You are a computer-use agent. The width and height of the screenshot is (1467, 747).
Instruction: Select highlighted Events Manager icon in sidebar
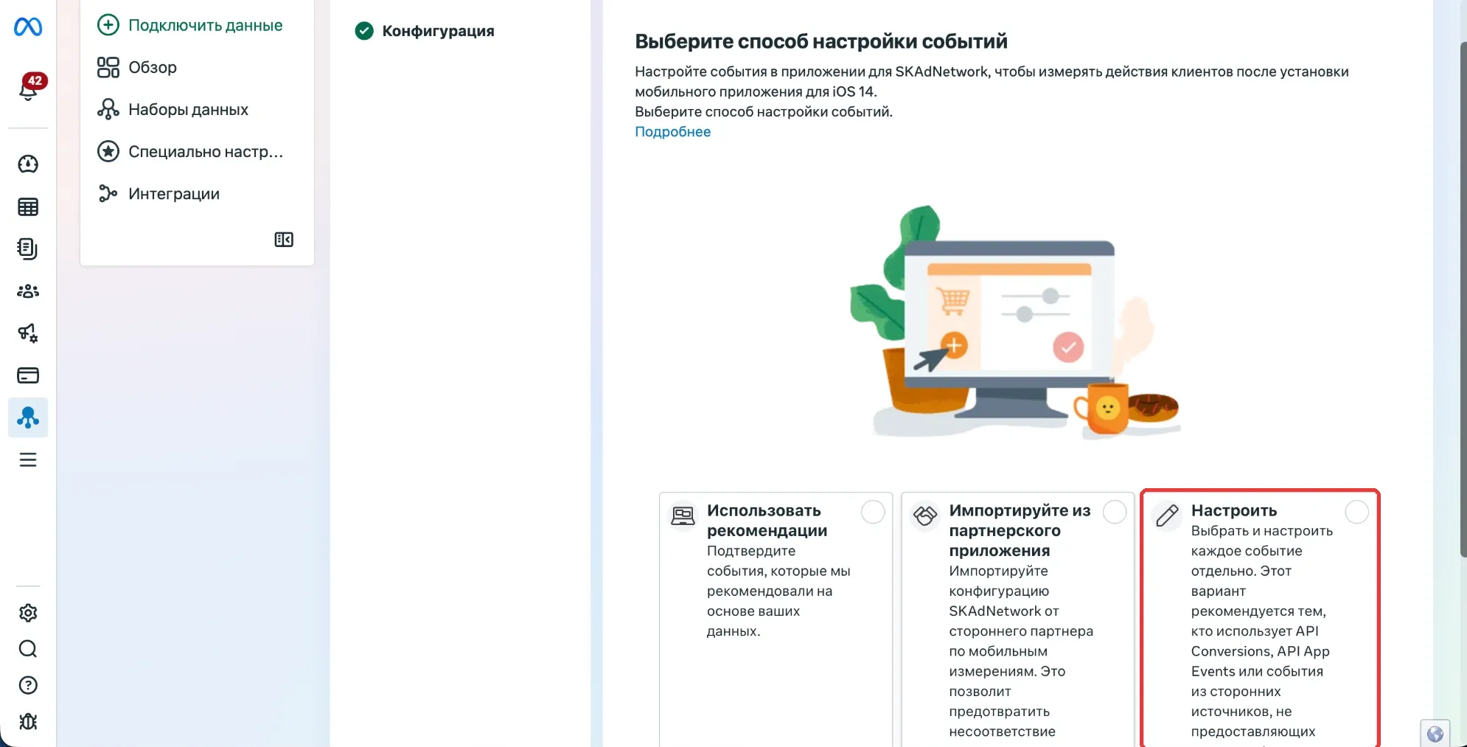tap(28, 417)
